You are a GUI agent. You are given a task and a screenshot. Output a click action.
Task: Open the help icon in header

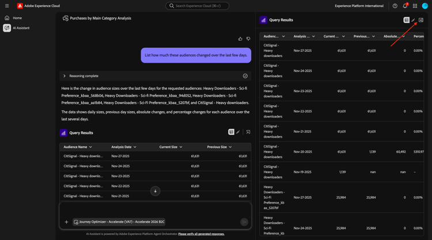tap(395, 6)
